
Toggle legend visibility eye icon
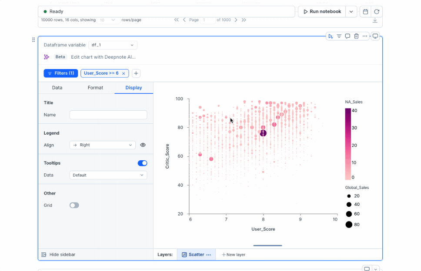click(143, 145)
